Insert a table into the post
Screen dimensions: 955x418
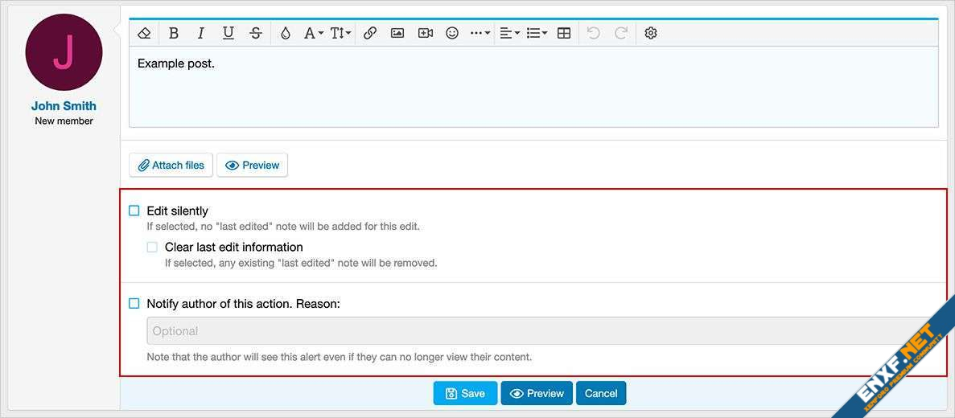pyautogui.click(x=564, y=33)
